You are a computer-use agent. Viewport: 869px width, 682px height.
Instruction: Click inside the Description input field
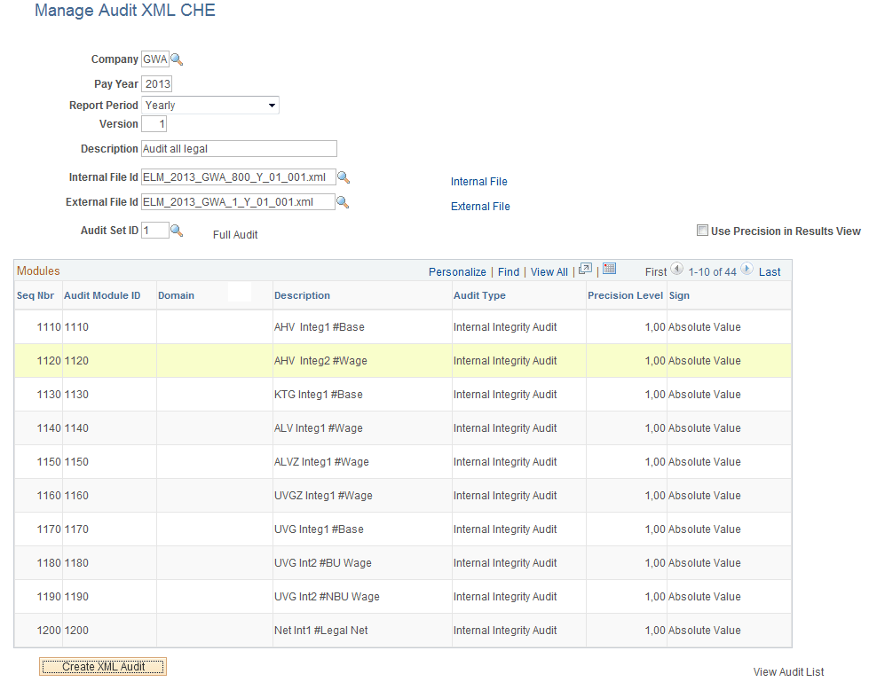click(238, 148)
